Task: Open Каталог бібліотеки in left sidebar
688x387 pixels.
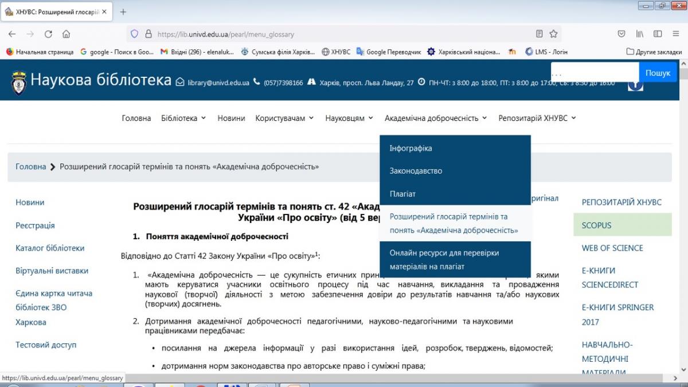Action: point(50,248)
